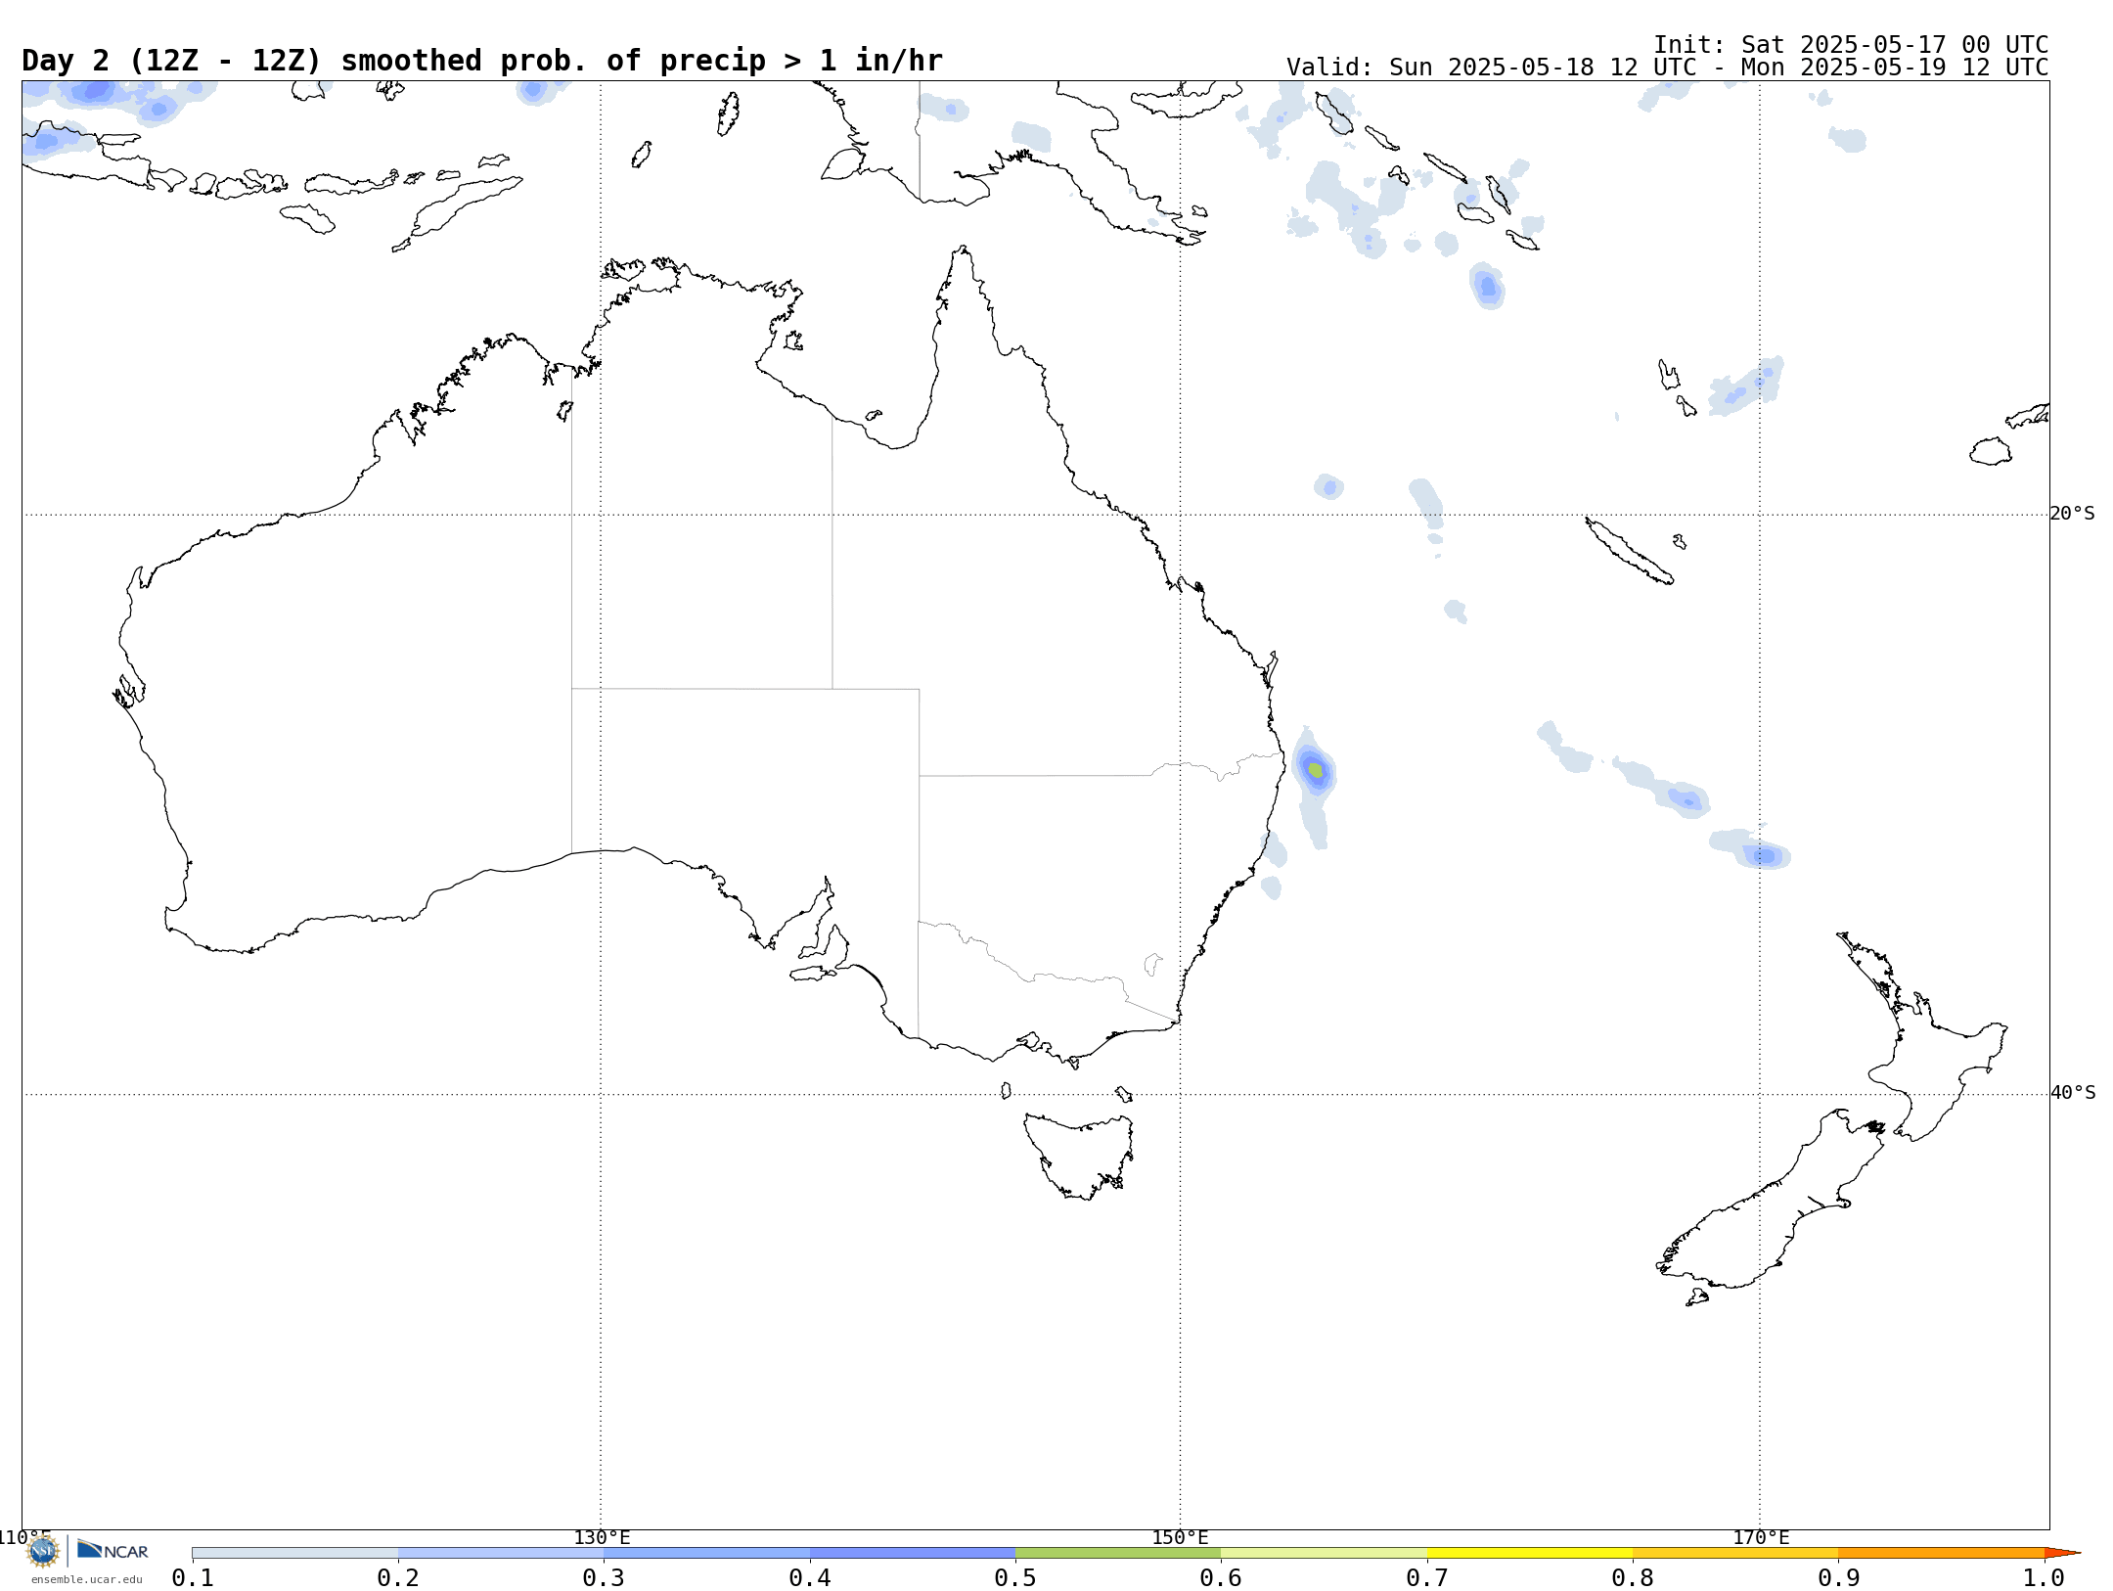Image resolution: width=2113 pixels, height=1591 pixels.
Task: Click the Cape York Peninsula tip
Action: click(964, 250)
